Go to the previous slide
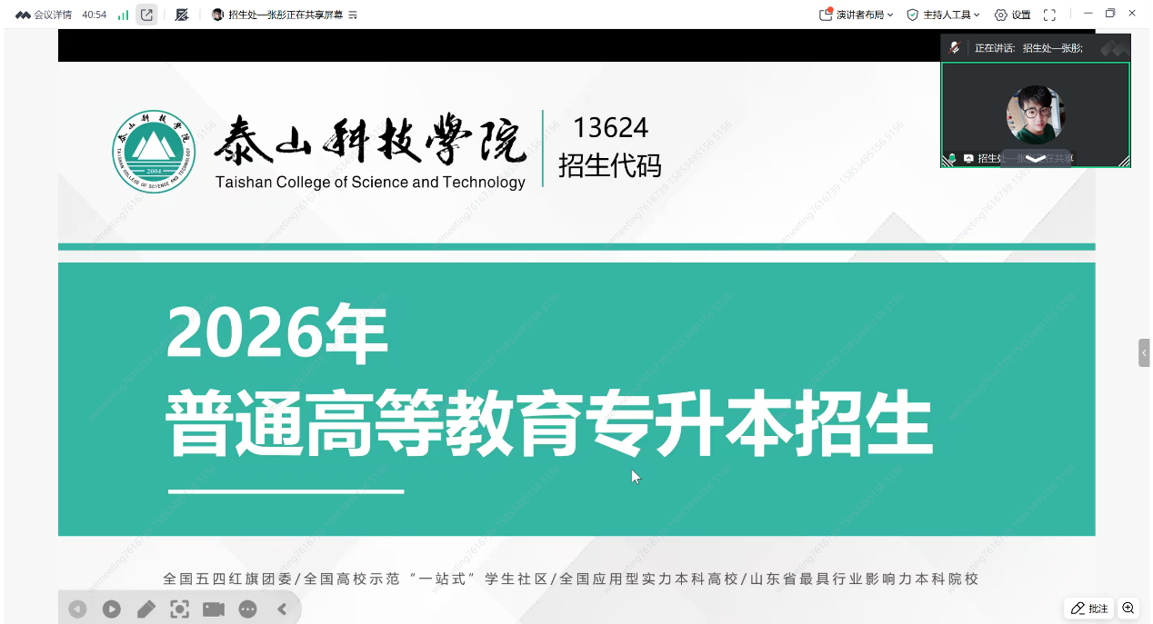 pos(77,609)
